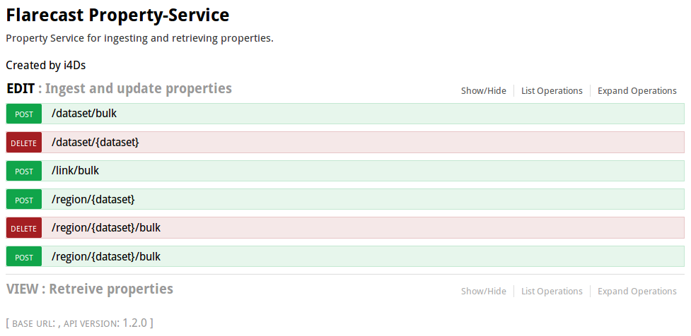Open the /dataset/bulk endpoint path
The width and height of the screenshot is (691, 336).
pyautogui.click(x=84, y=113)
